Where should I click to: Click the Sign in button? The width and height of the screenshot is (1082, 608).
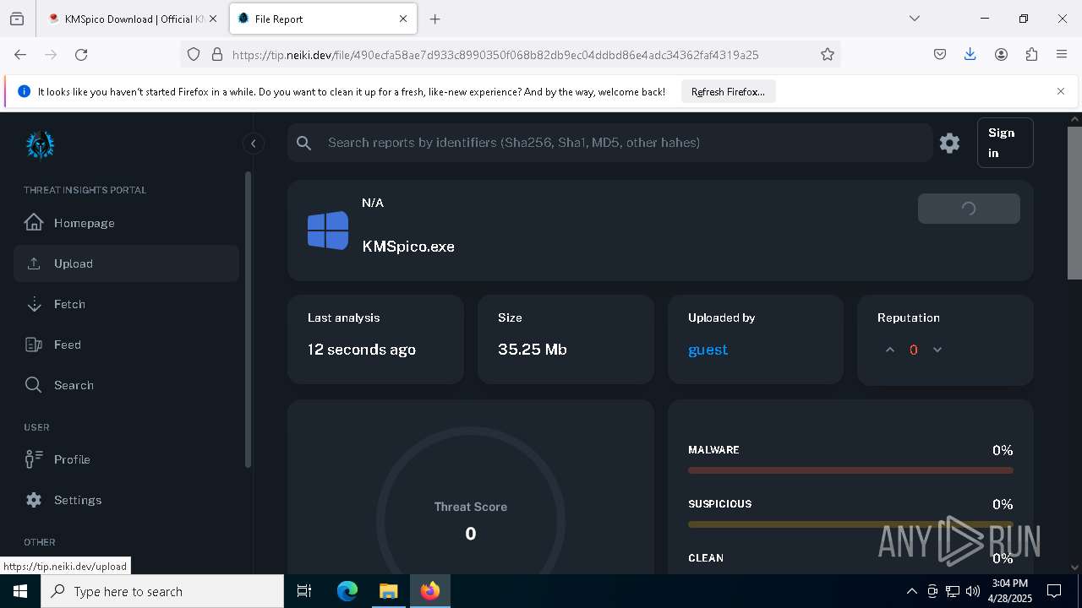click(1005, 143)
